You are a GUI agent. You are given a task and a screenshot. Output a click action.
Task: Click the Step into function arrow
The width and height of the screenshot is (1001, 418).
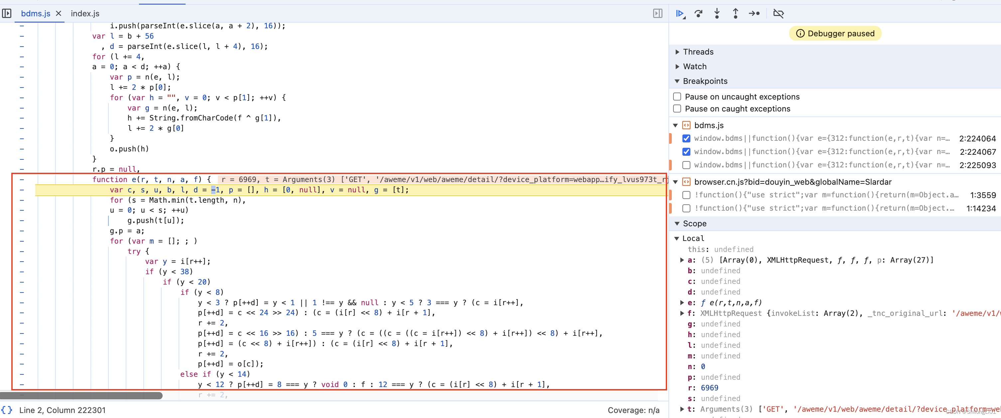[x=717, y=14]
